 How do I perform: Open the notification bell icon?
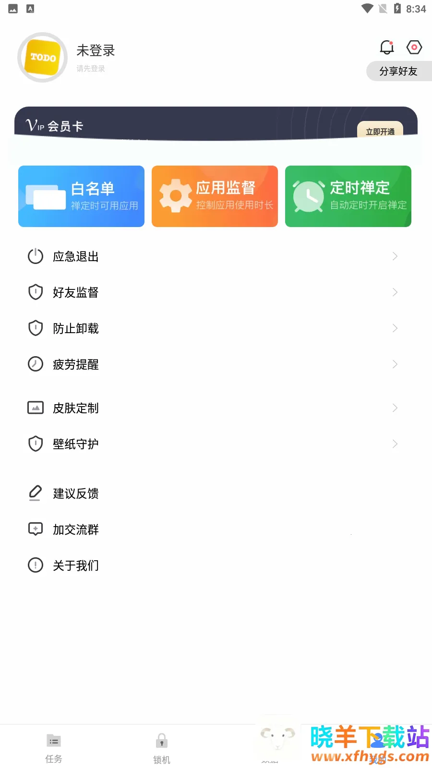coord(387,47)
